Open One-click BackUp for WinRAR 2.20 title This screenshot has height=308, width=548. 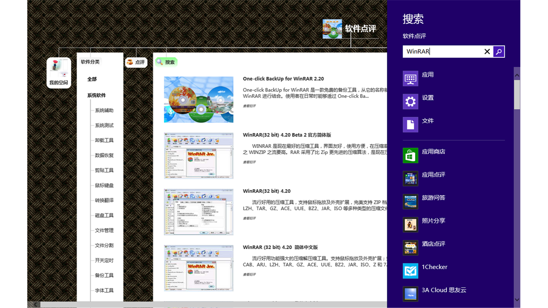coord(283,79)
